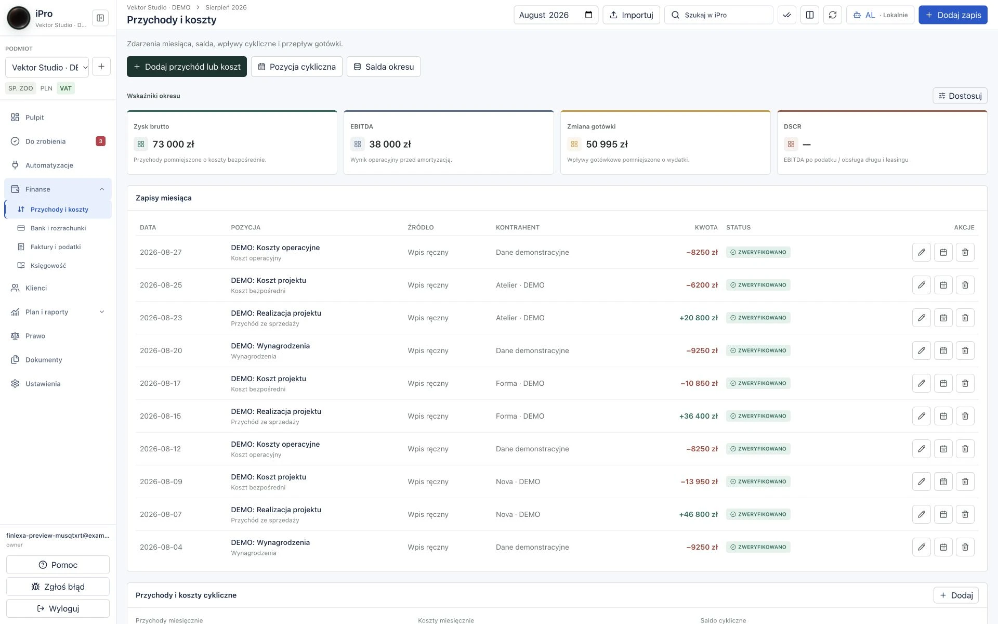998x624 pixels.
Task: Click the Dodaj zapis button
Action: coord(953,15)
